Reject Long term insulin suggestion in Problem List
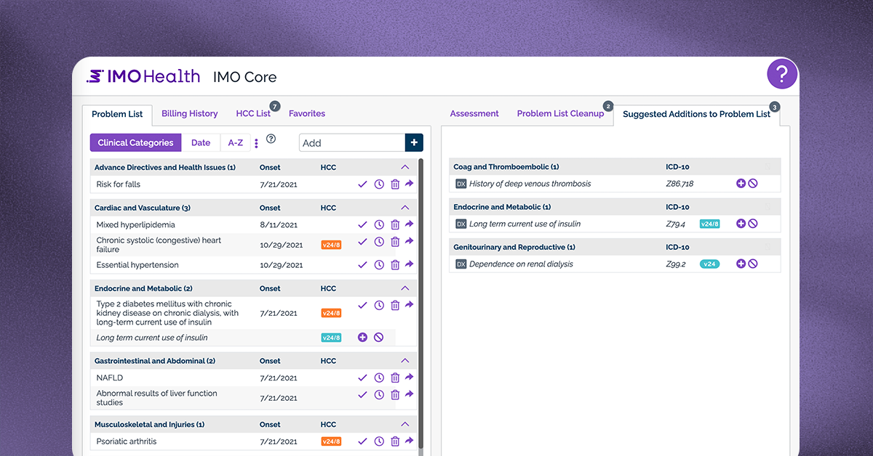This screenshot has width=873, height=456. pos(378,338)
